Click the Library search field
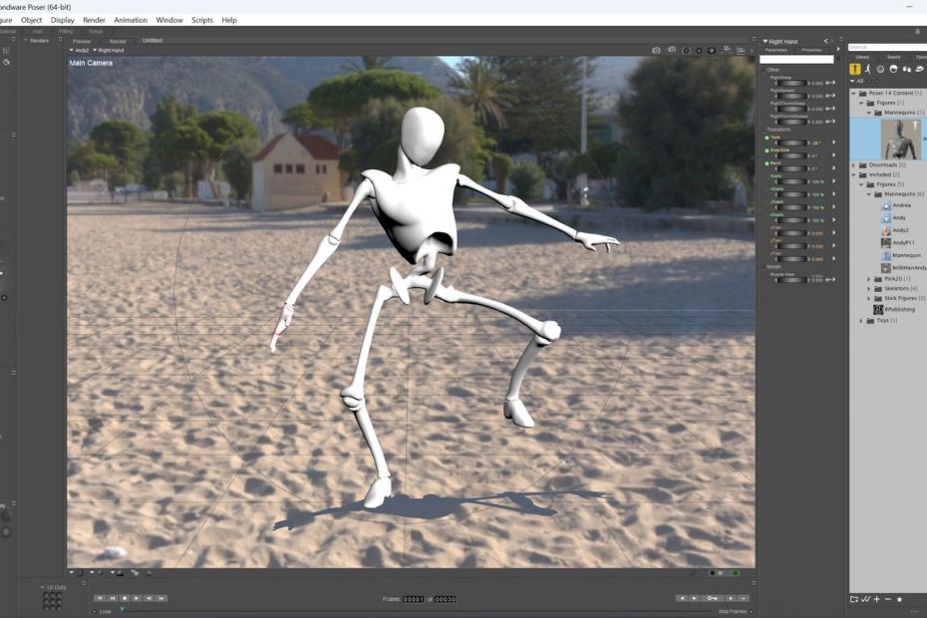 (x=887, y=47)
